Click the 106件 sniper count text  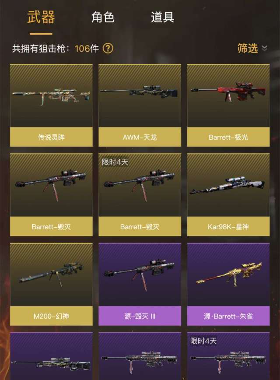[x=87, y=49]
